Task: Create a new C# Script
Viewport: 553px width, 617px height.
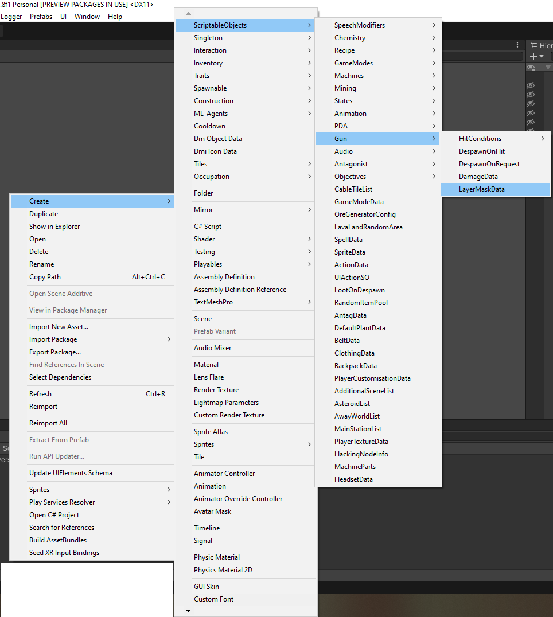Action: pos(245,227)
